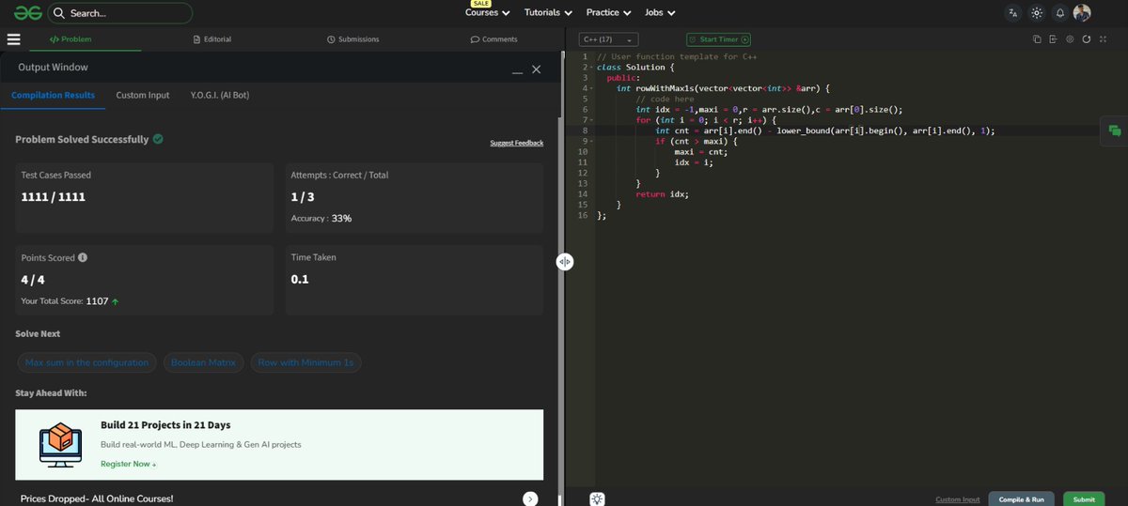Open the Submissions tab

point(352,39)
